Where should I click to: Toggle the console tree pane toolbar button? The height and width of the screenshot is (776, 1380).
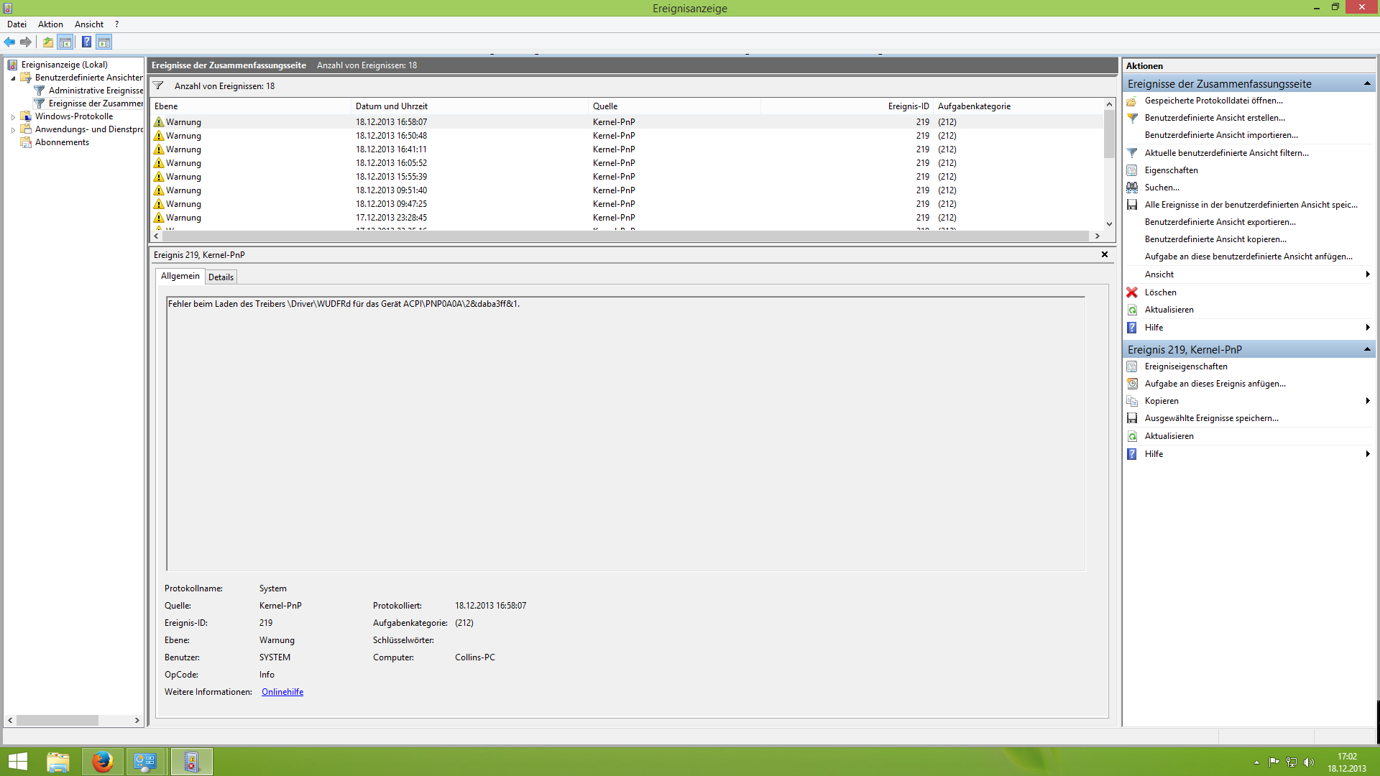(65, 42)
